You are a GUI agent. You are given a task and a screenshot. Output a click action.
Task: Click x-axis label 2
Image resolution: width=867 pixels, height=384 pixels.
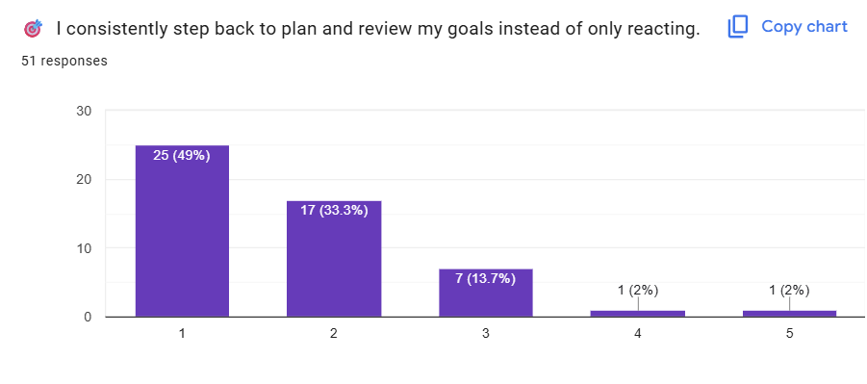(x=334, y=334)
